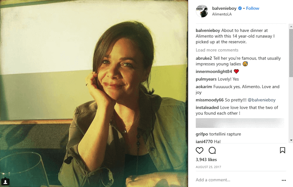Click the scroll down arrow in the comments
This screenshot has height=187, width=293.
pyautogui.click(x=291, y=140)
